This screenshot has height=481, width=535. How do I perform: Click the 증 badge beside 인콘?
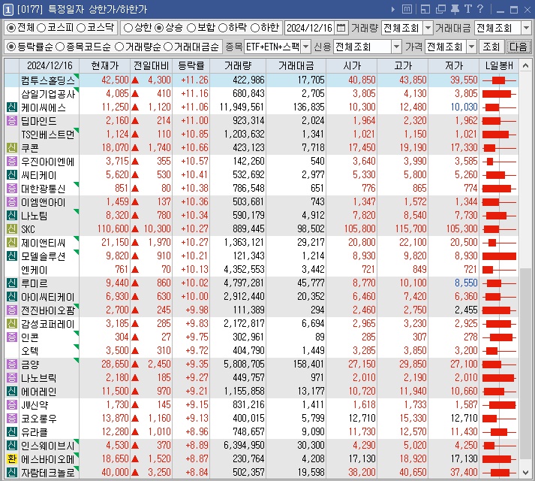(11, 337)
